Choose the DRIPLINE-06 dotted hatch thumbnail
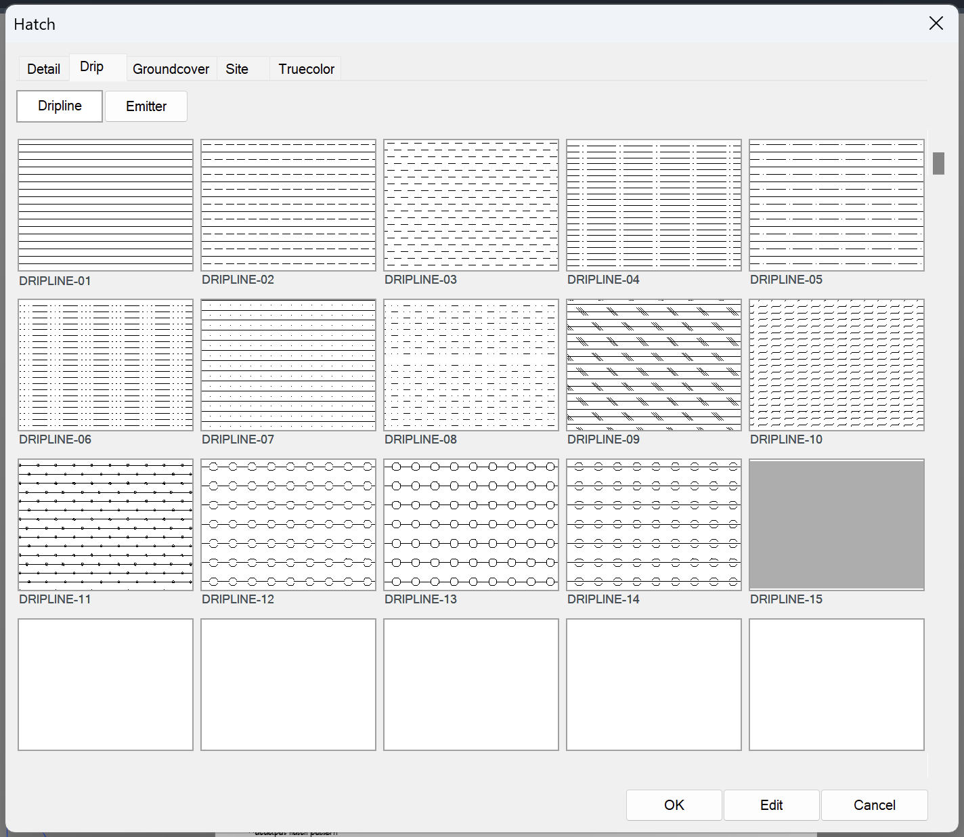This screenshot has width=964, height=837. tap(106, 365)
